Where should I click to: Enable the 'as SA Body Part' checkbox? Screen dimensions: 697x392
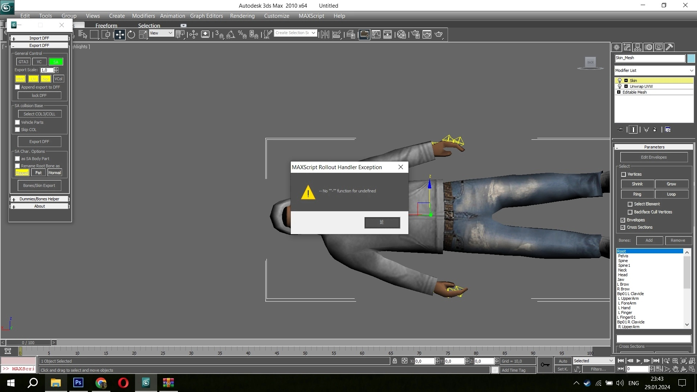coord(17,159)
